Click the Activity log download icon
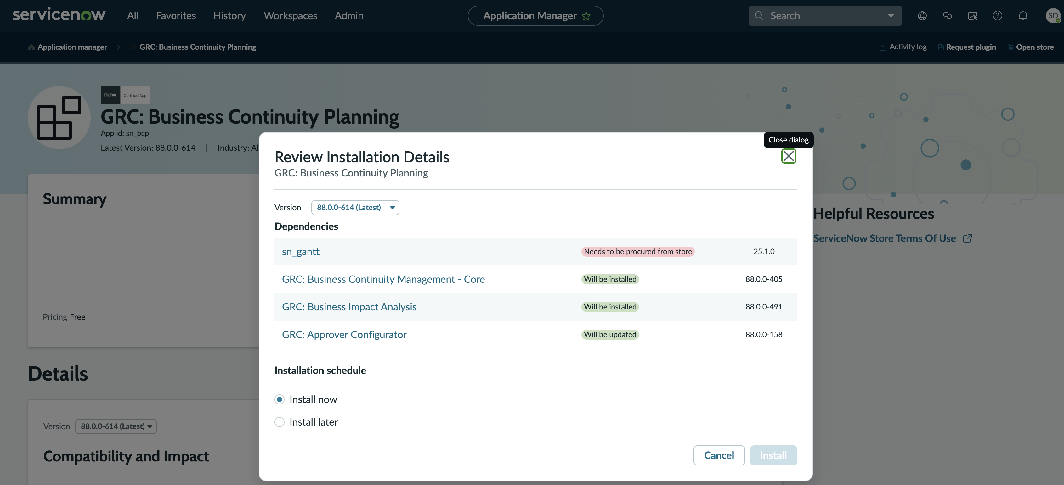 coord(883,47)
